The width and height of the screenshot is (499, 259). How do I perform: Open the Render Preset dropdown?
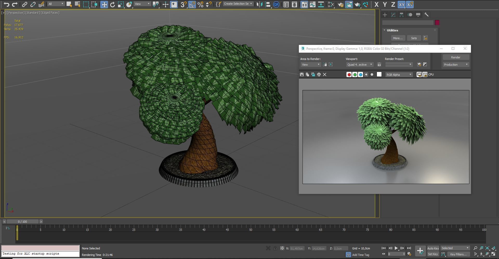[x=399, y=65]
